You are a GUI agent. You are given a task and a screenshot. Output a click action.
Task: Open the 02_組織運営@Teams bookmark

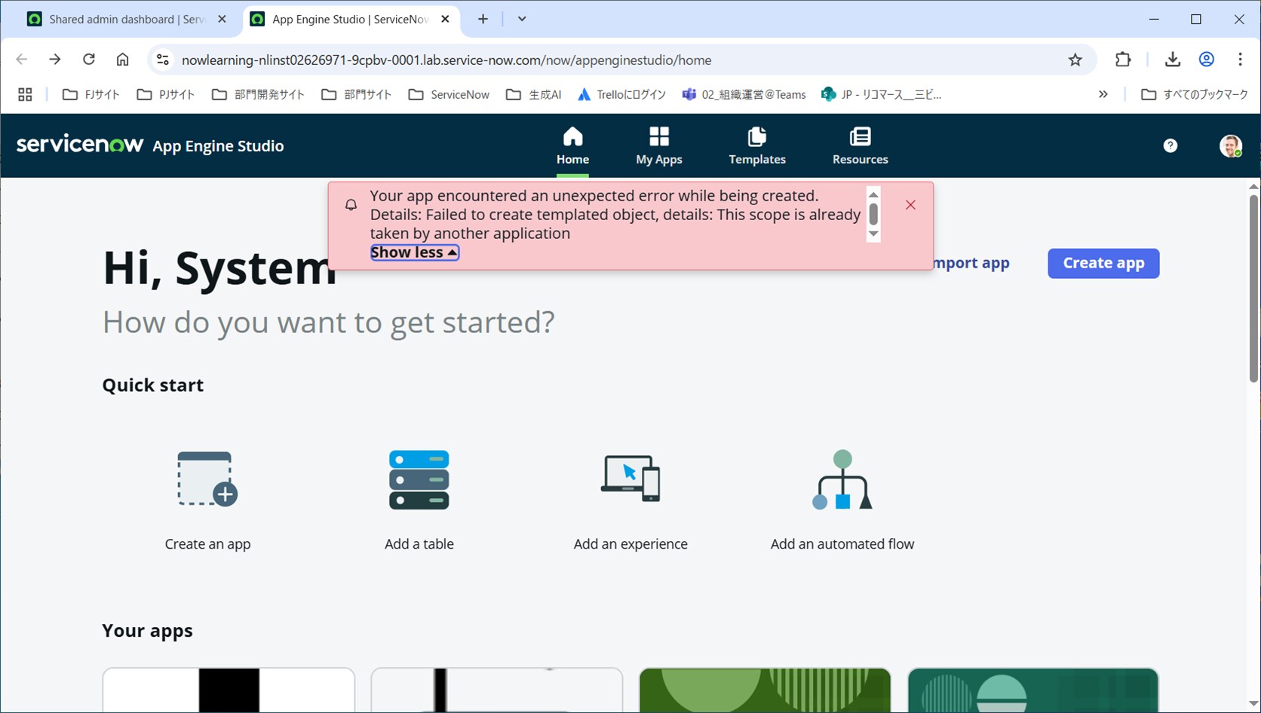[744, 94]
